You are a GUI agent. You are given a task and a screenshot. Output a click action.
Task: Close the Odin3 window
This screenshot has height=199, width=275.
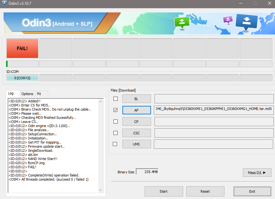270,3
